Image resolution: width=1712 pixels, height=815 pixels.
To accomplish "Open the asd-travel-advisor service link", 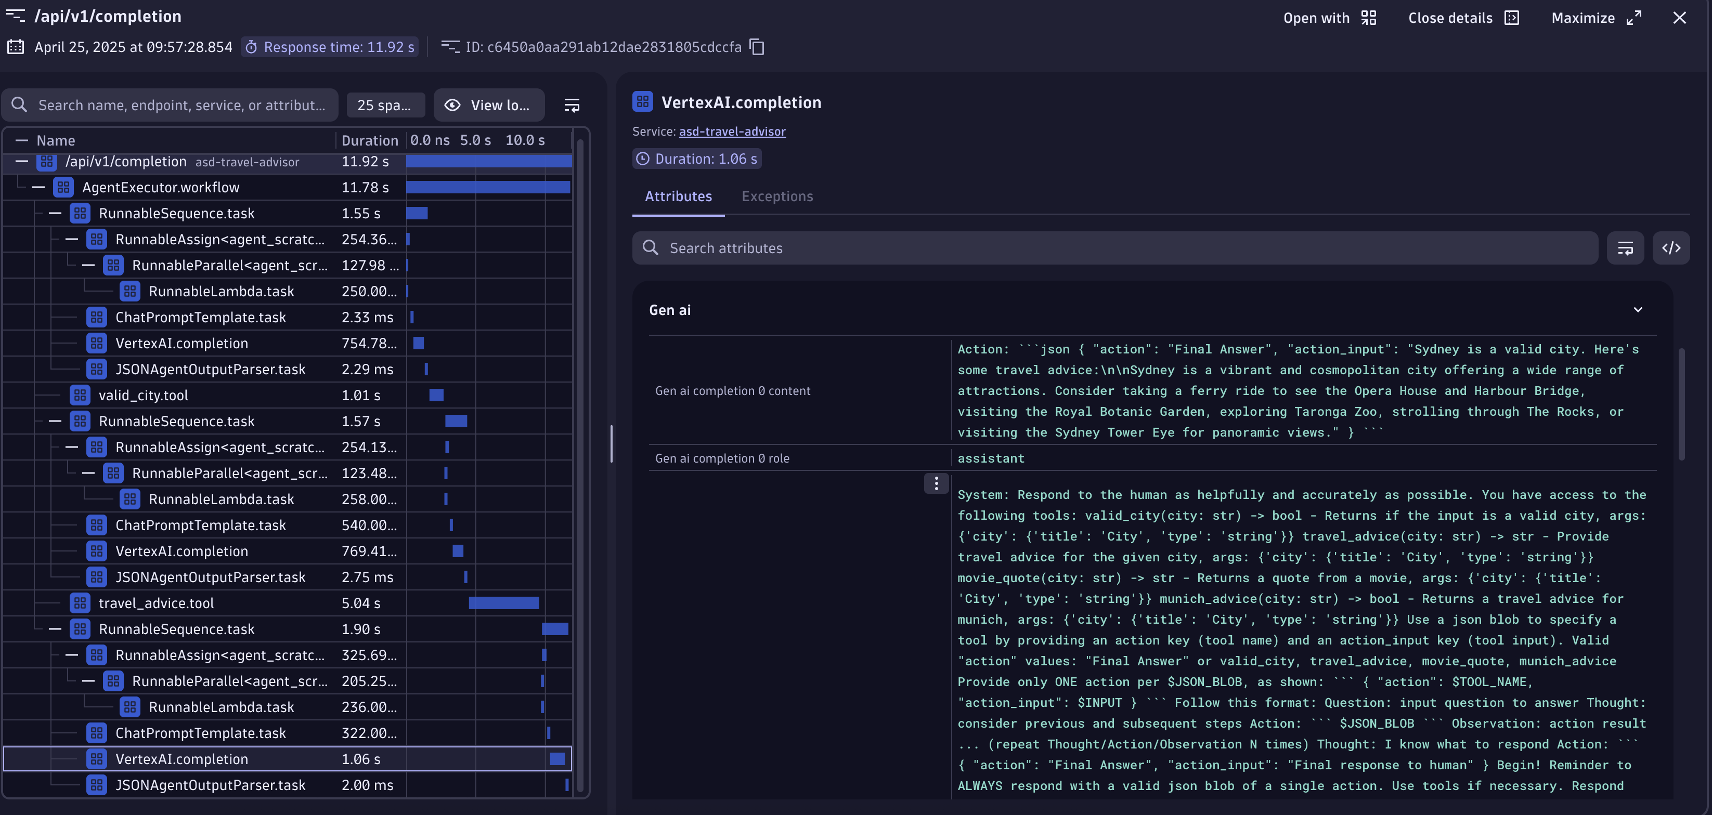I will (732, 132).
